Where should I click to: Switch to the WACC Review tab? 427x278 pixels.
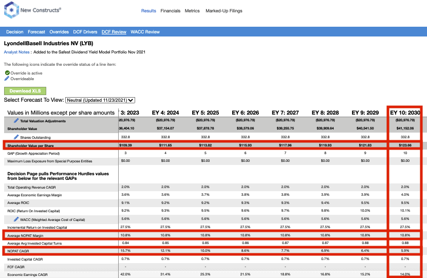[145, 32]
